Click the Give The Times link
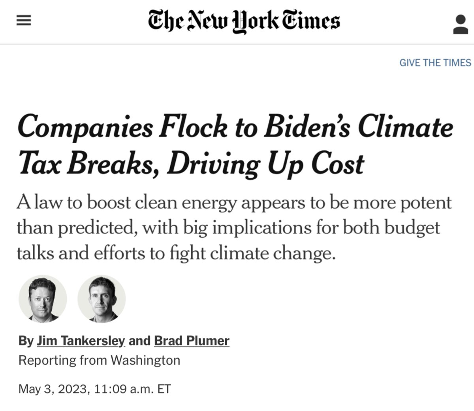 (x=435, y=63)
